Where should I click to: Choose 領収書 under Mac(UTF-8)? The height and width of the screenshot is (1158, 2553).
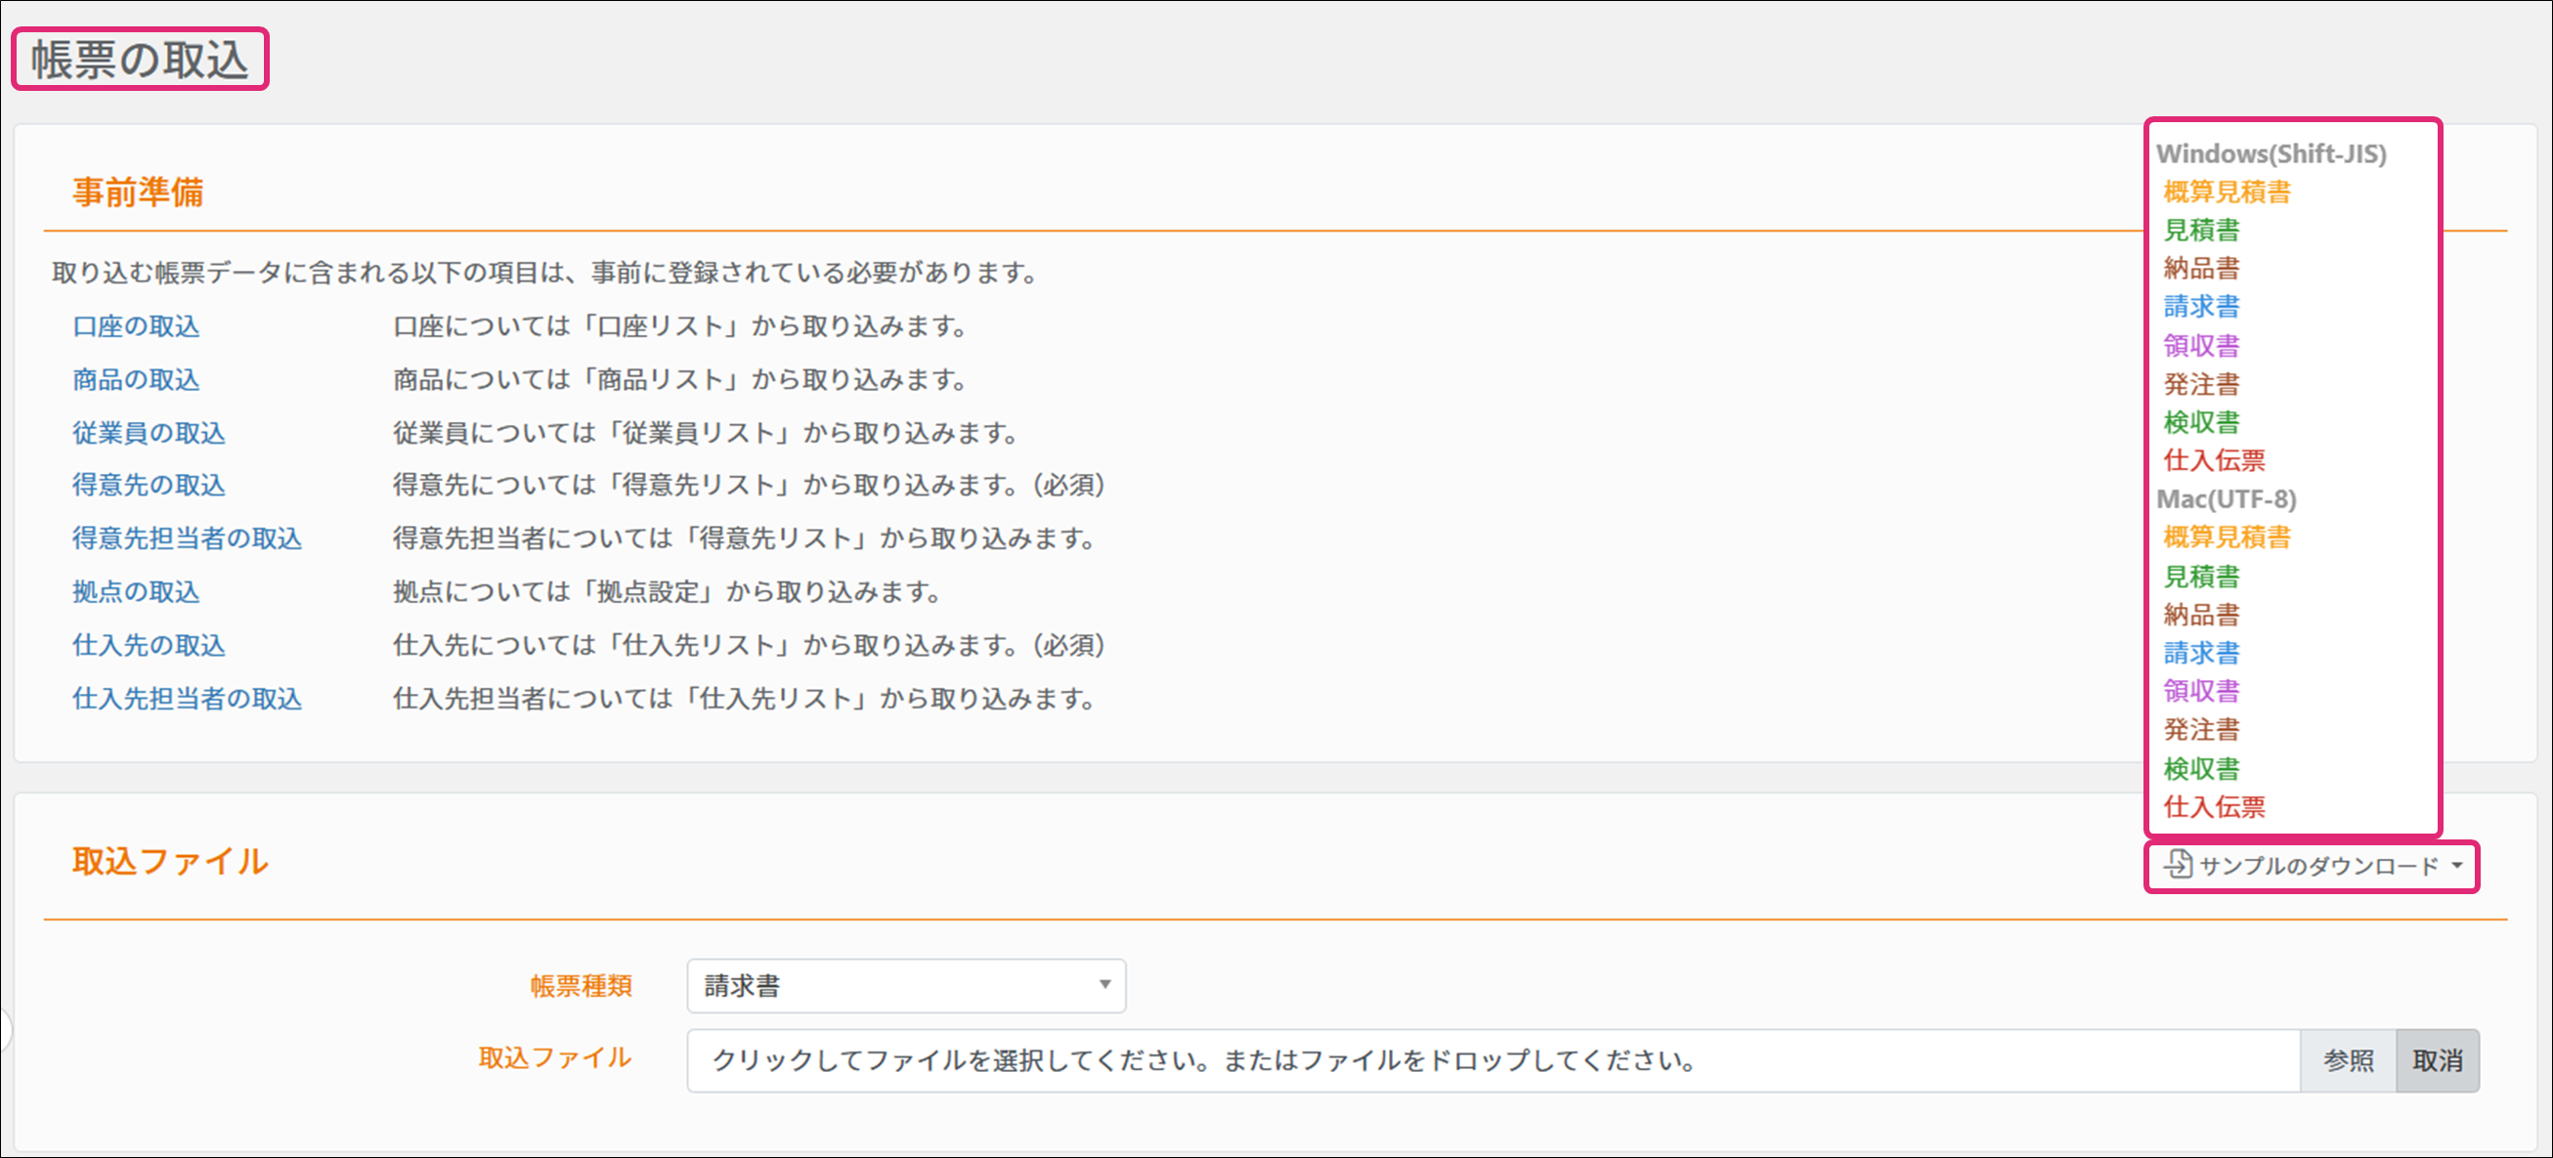pos(2200,692)
